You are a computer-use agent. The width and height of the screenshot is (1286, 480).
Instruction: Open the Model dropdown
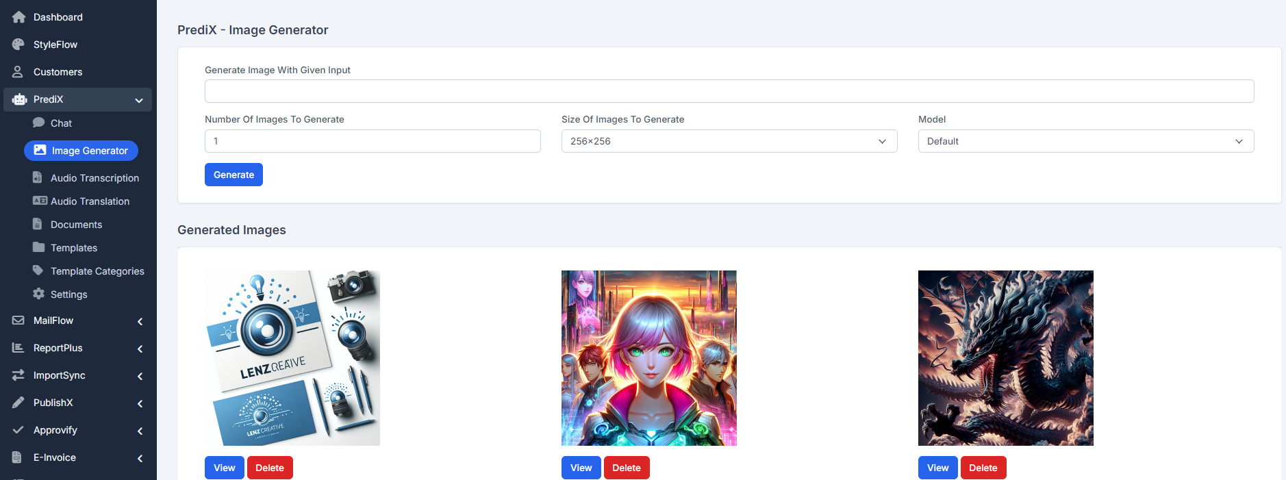pyautogui.click(x=1086, y=141)
